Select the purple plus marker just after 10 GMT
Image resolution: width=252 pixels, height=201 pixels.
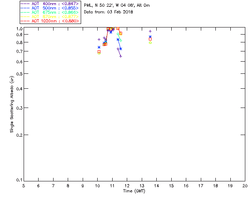click(99, 39)
